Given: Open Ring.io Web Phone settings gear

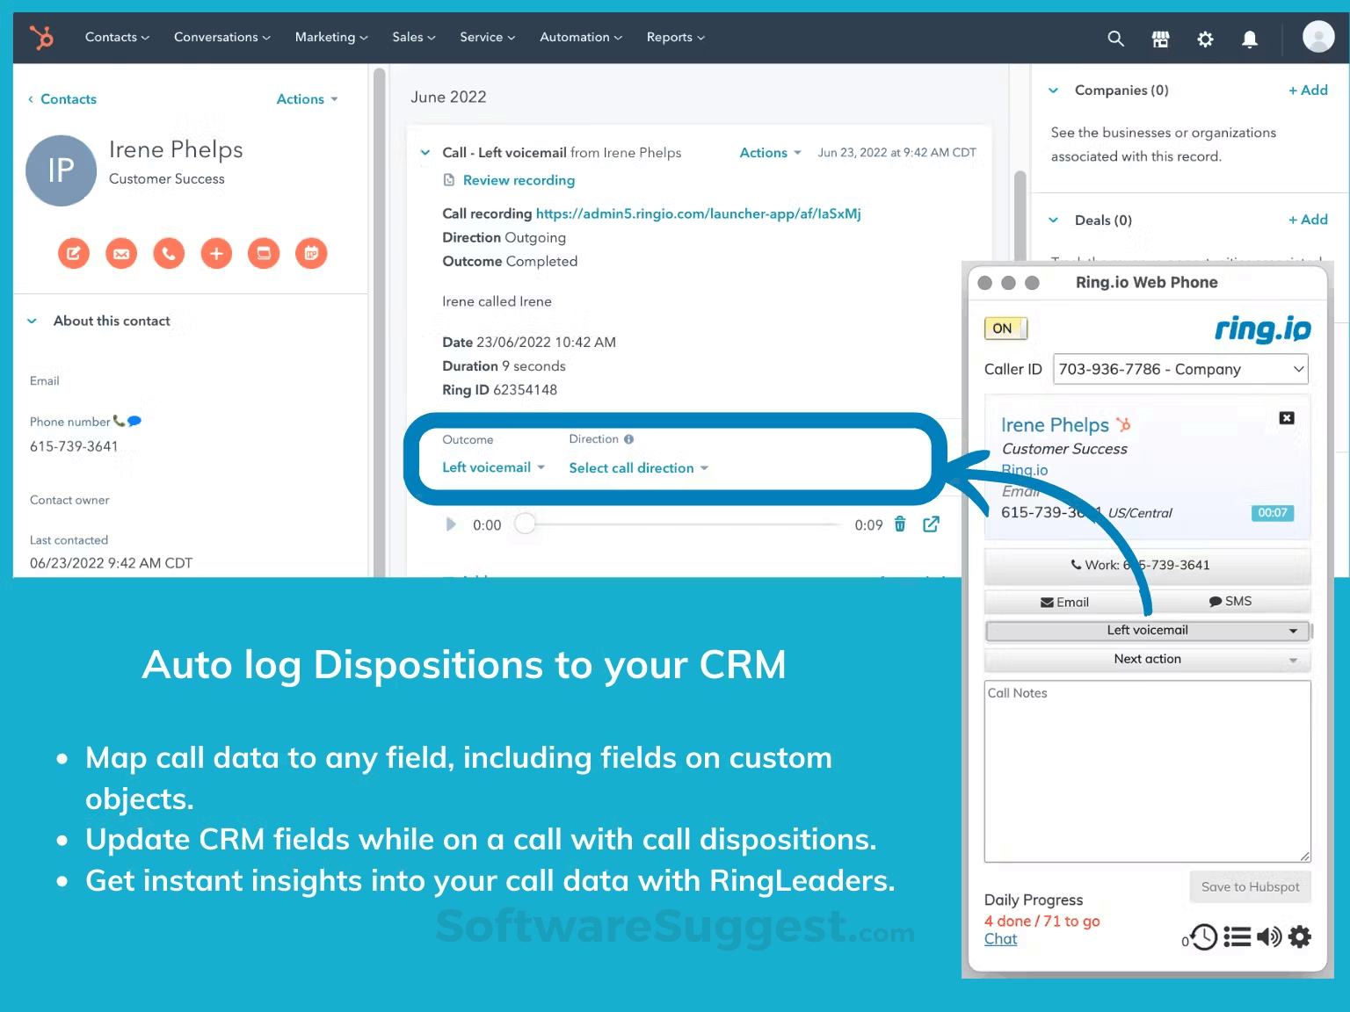Looking at the screenshot, I should tap(1300, 937).
